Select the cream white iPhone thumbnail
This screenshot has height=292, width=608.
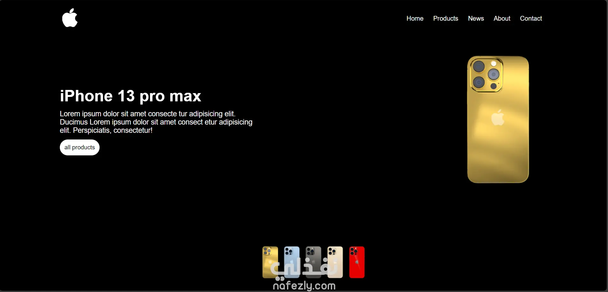pyautogui.click(x=335, y=262)
